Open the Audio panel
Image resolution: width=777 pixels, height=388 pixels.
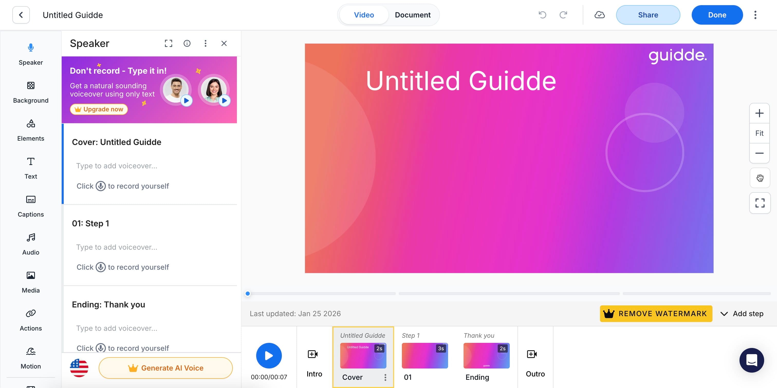click(x=31, y=244)
